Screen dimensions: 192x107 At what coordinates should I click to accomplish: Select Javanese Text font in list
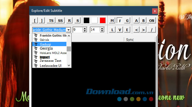click(x=49, y=61)
